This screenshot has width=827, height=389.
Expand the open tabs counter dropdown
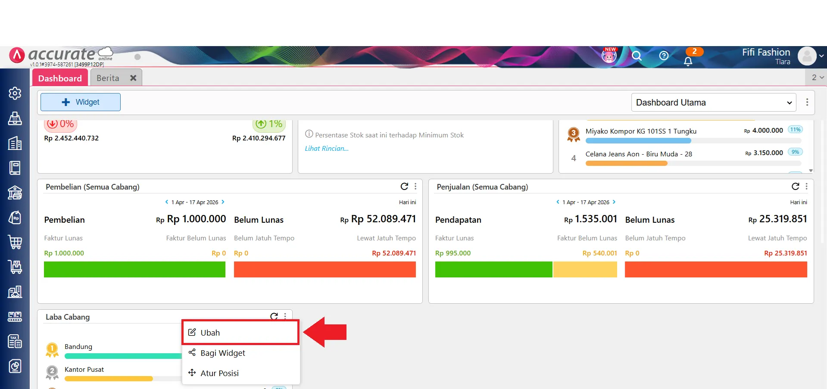pos(818,78)
